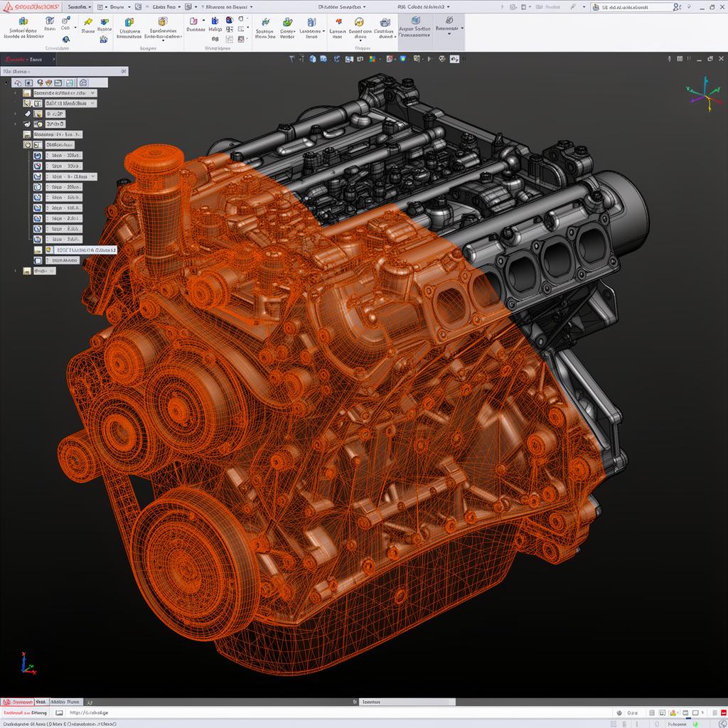The image size is (728, 728).
Task: Click the house icon in the tree panel tab strip
Action: pyautogui.click(x=83, y=82)
